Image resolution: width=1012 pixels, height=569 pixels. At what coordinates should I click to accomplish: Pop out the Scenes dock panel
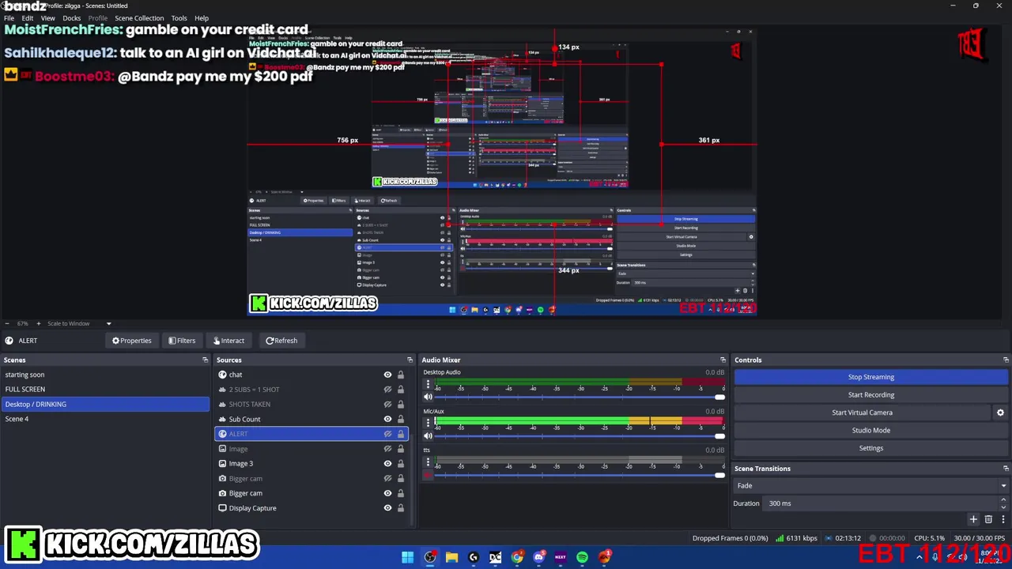click(205, 360)
